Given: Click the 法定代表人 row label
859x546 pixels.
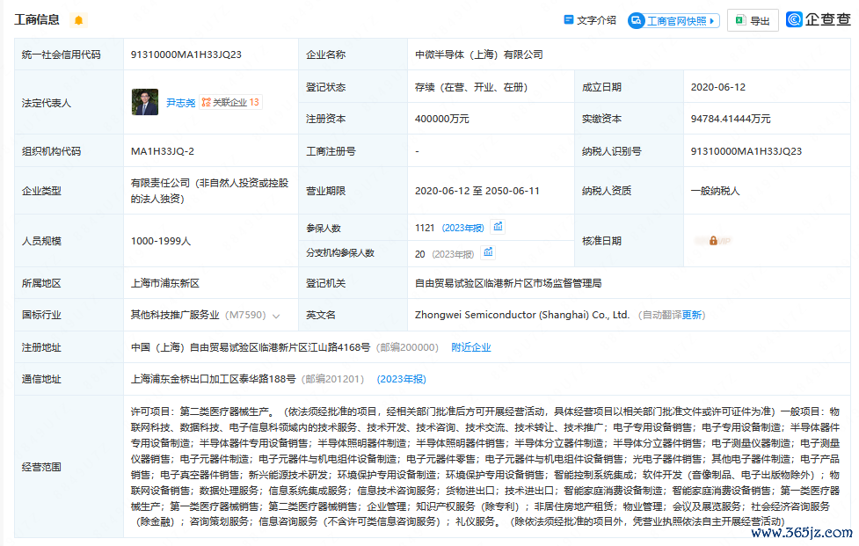Looking at the screenshot, I should 47,103.
